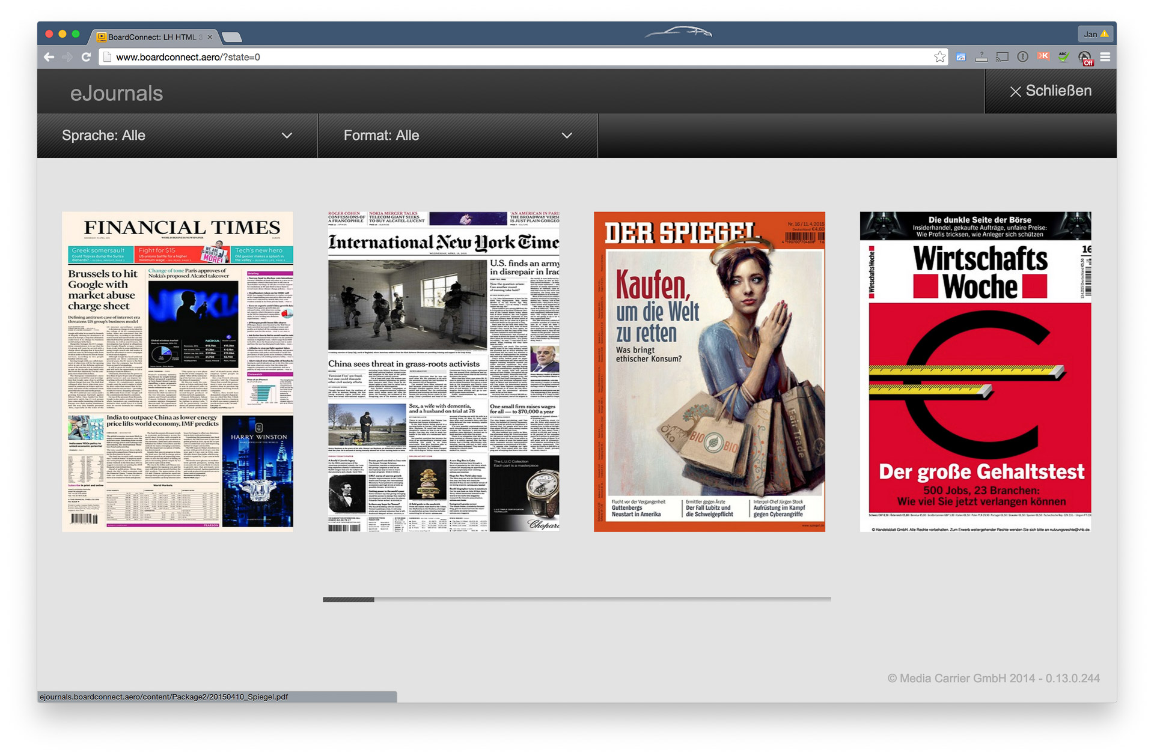Click the browser forward arrow
Screen dimensions: 1154x756
coord(67,57)
